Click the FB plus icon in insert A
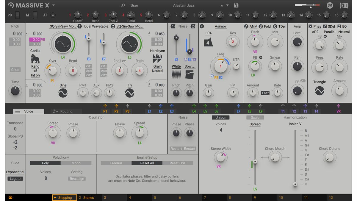The width and height of the screenshot is (357, 201). point(261,57)
